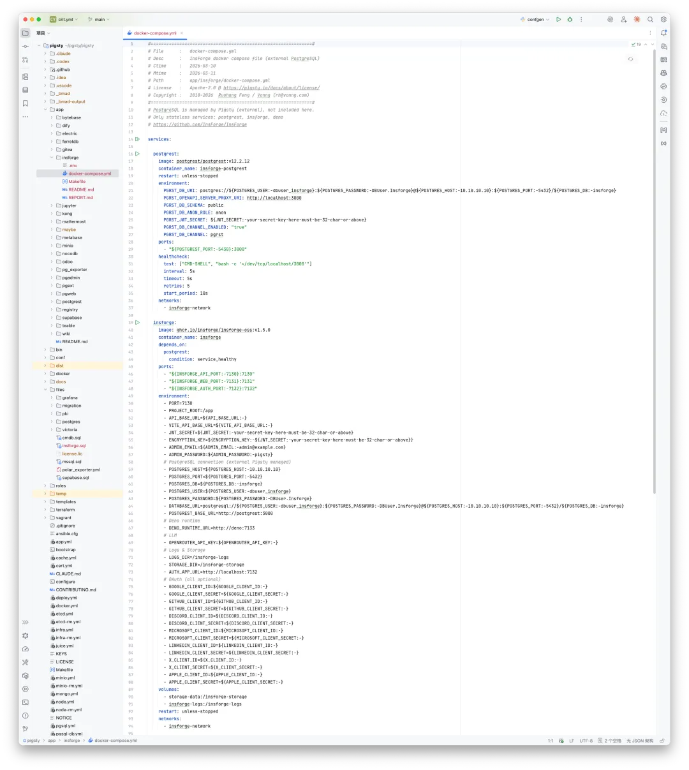Start debugging with the green bug icon

570,20
